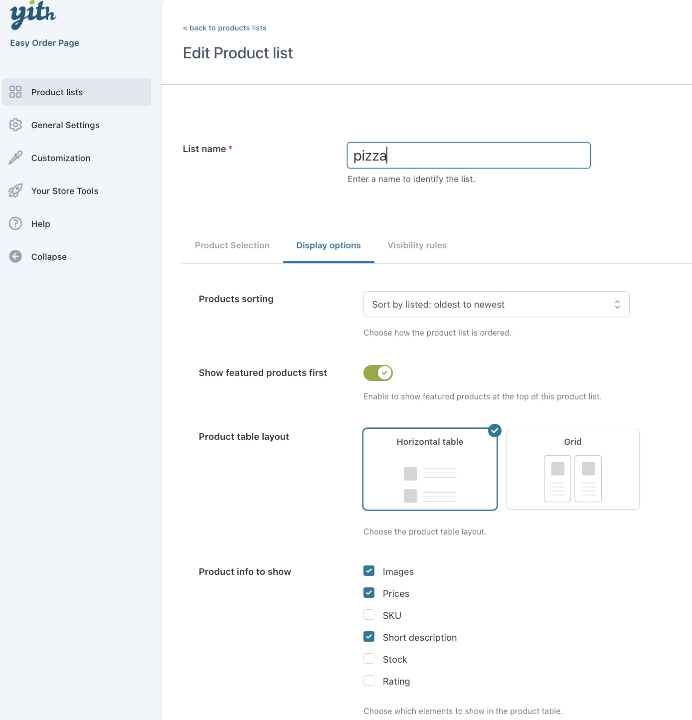Click into the List name field
The height and width of the screenshot is (720, 692).
click(469, 156)
